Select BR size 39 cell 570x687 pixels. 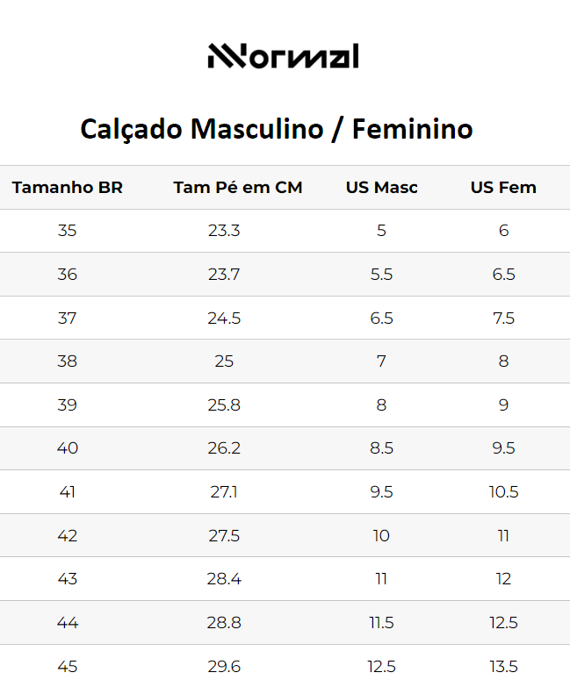point(68,404)
